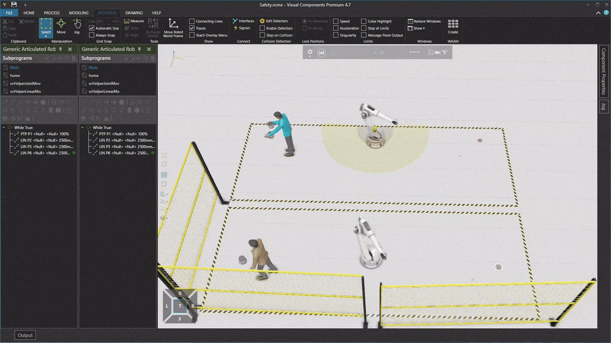Click the Save icon in title bar

coord(14,4)
